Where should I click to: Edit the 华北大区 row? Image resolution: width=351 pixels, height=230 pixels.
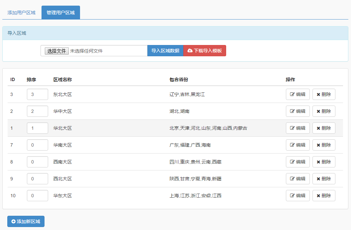[298, 128]
